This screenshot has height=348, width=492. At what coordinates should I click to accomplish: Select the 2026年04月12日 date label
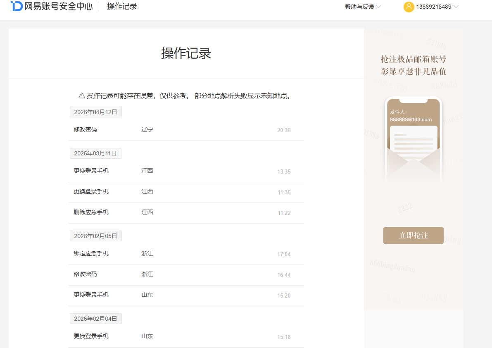coord(96,112)
